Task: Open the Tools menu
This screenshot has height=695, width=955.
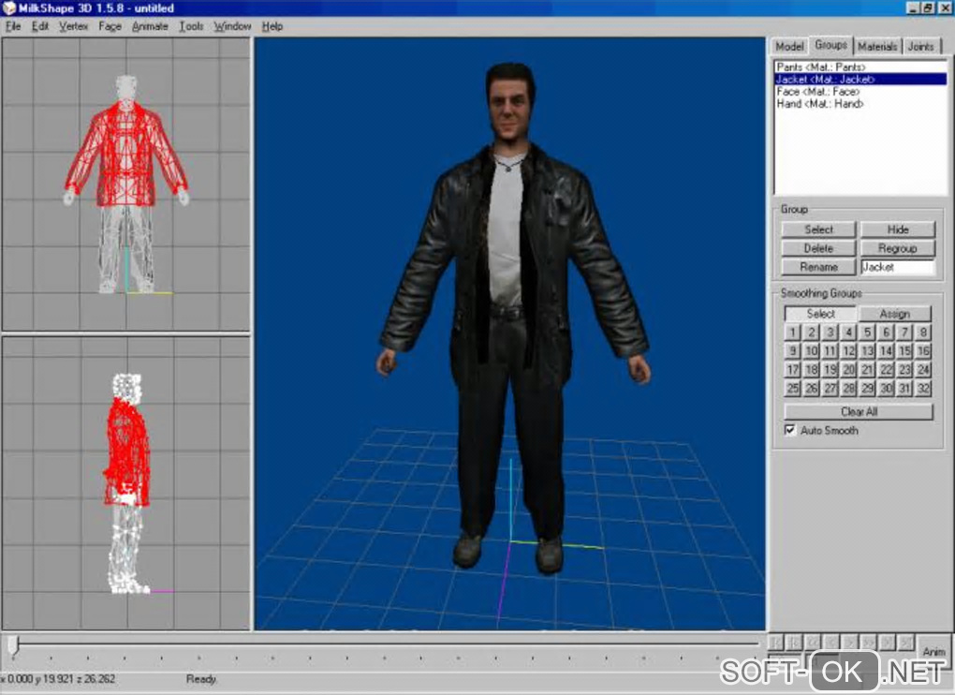Action: (191, 26)
